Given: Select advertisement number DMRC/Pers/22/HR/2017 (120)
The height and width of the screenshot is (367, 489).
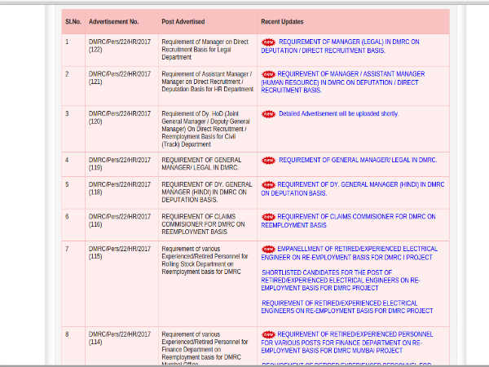Looking at the screenshot, I should (x=120, y=117).
